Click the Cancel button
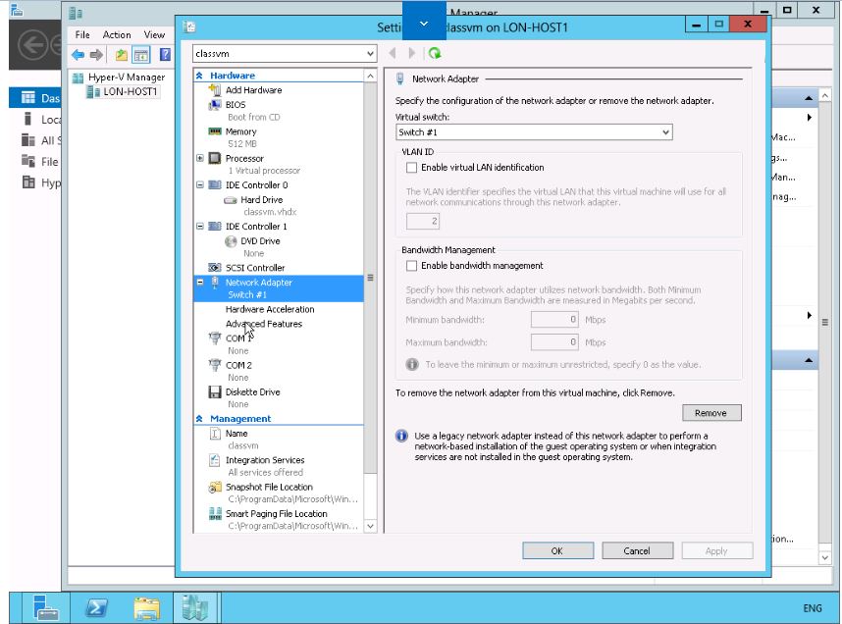Viewport: 842px width, 624px height. click(638, 551)
